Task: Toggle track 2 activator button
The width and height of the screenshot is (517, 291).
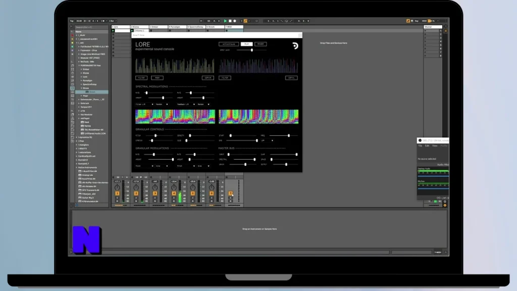Action: 136,193
